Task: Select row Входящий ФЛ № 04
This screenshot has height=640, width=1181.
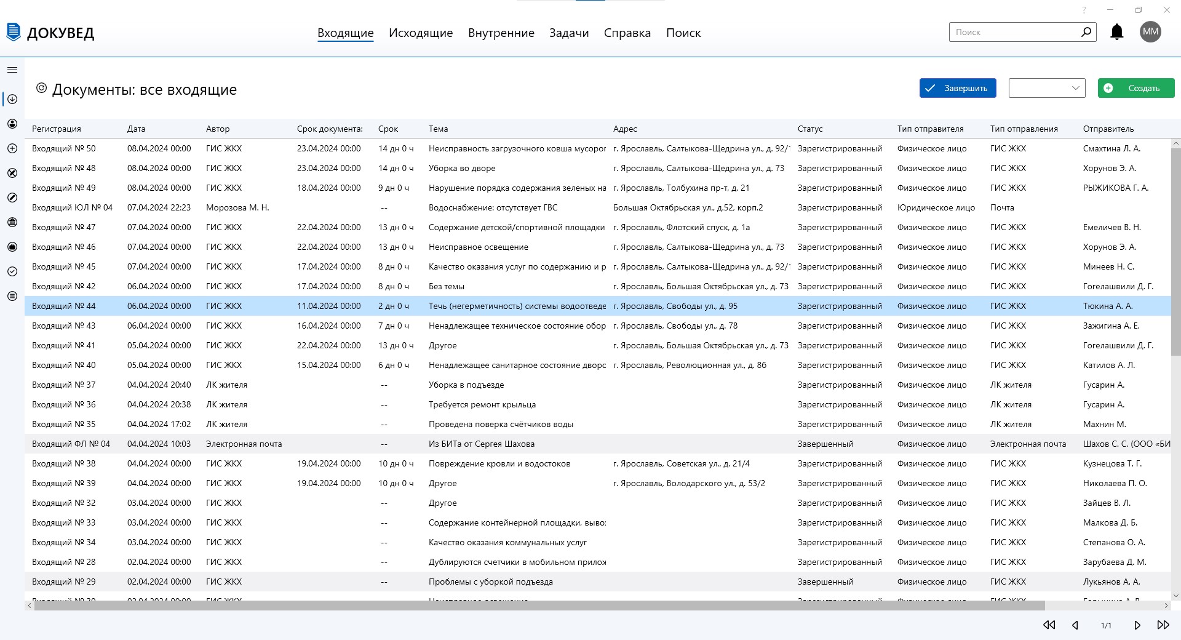Action: (598, 444)
